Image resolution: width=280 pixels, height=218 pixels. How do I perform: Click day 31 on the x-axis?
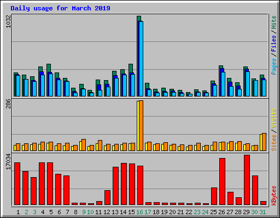[262, 212]
